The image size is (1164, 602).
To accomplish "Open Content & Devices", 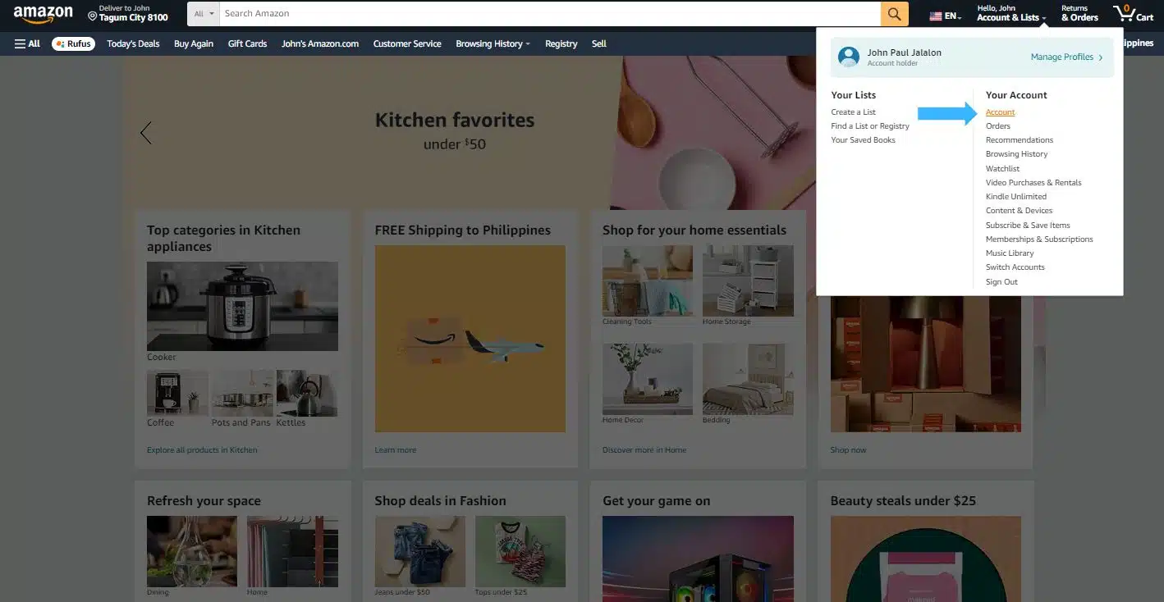I will (x=1019, y=210).
